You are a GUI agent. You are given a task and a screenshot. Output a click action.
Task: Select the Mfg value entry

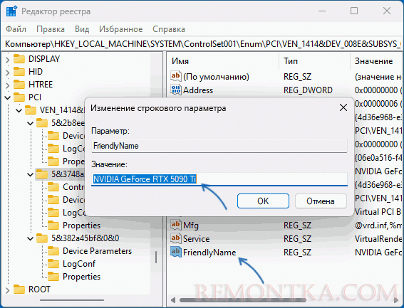click(191, 225)
